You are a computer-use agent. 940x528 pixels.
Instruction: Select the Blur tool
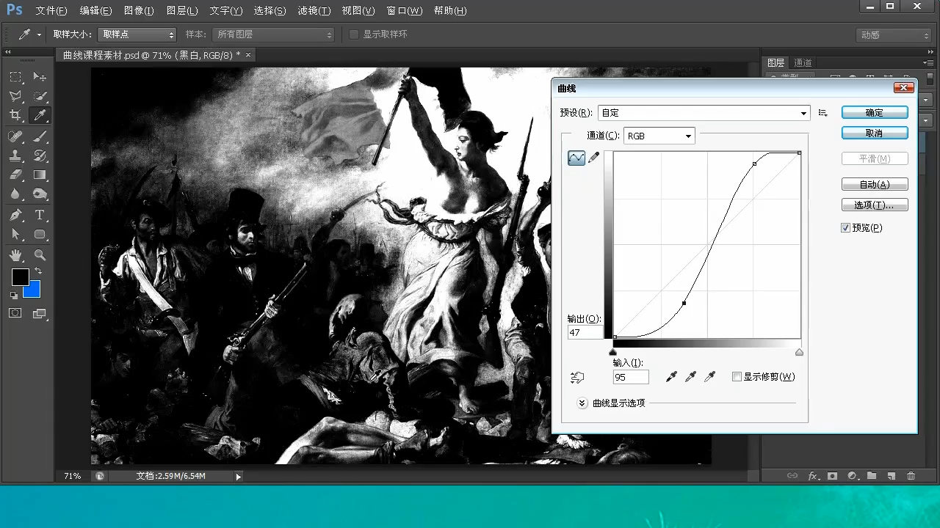click(15, 194)
